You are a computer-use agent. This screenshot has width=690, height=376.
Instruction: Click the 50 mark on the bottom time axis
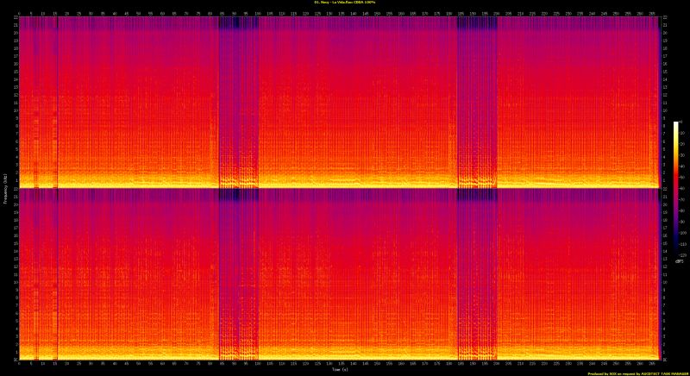coord(140,364)
